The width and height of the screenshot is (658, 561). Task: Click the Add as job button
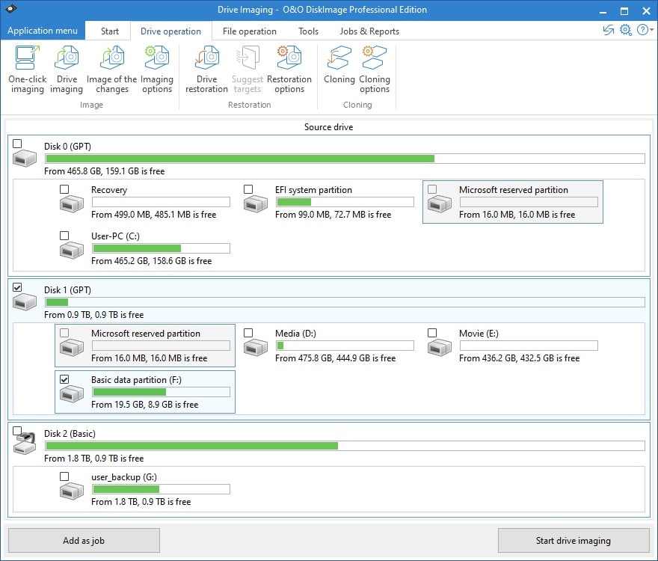84,540
